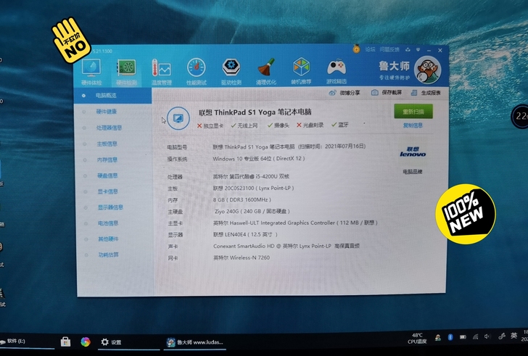Open the 论坛 forum link

(x=370, y=49)
